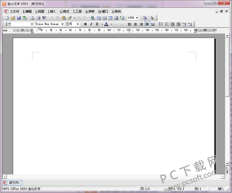
Task: Expand the dropdown arrow after Format Painter
Action: pos(75,18)
